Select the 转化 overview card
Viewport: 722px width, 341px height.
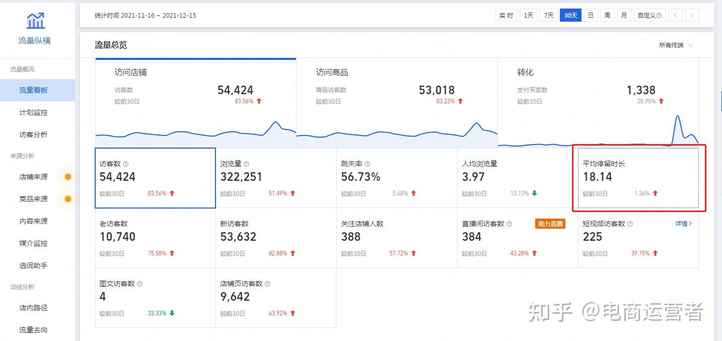pyautogui.click(x=598, y=103)
